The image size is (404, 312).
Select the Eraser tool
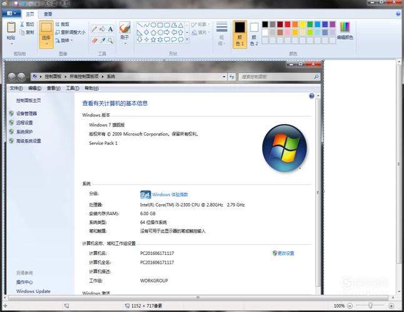click(x=94, y=40)
